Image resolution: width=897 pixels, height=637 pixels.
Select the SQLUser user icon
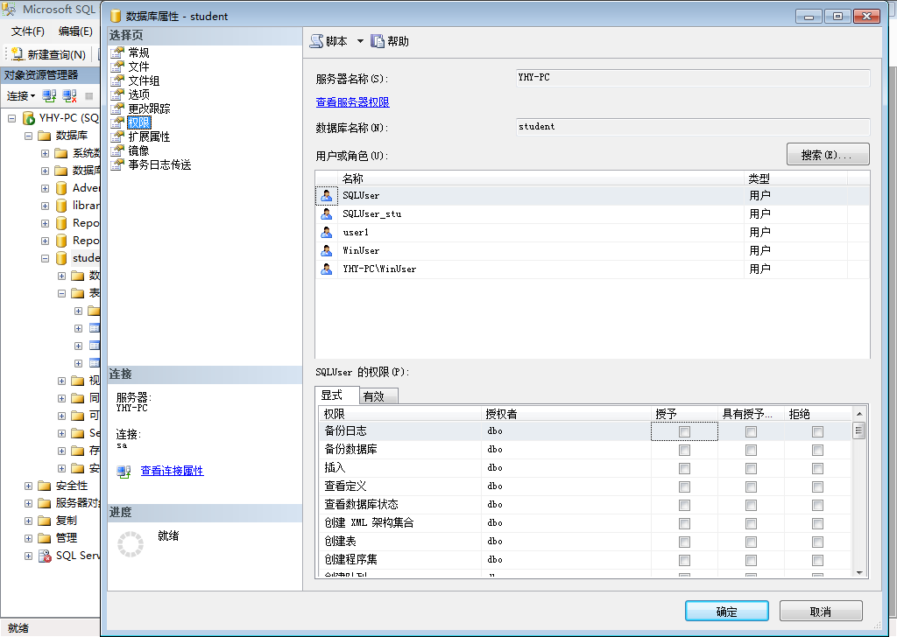pos(327,196)
